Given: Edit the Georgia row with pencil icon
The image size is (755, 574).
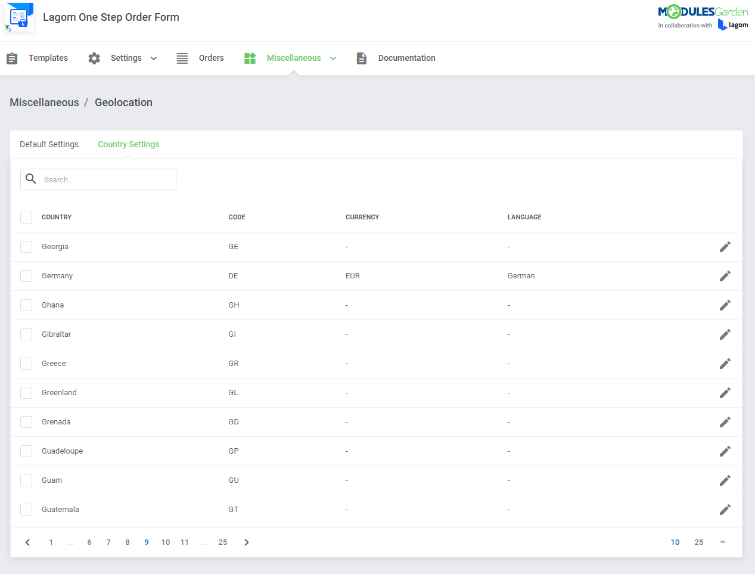Looking at the screenshot, I should (725, 247).
